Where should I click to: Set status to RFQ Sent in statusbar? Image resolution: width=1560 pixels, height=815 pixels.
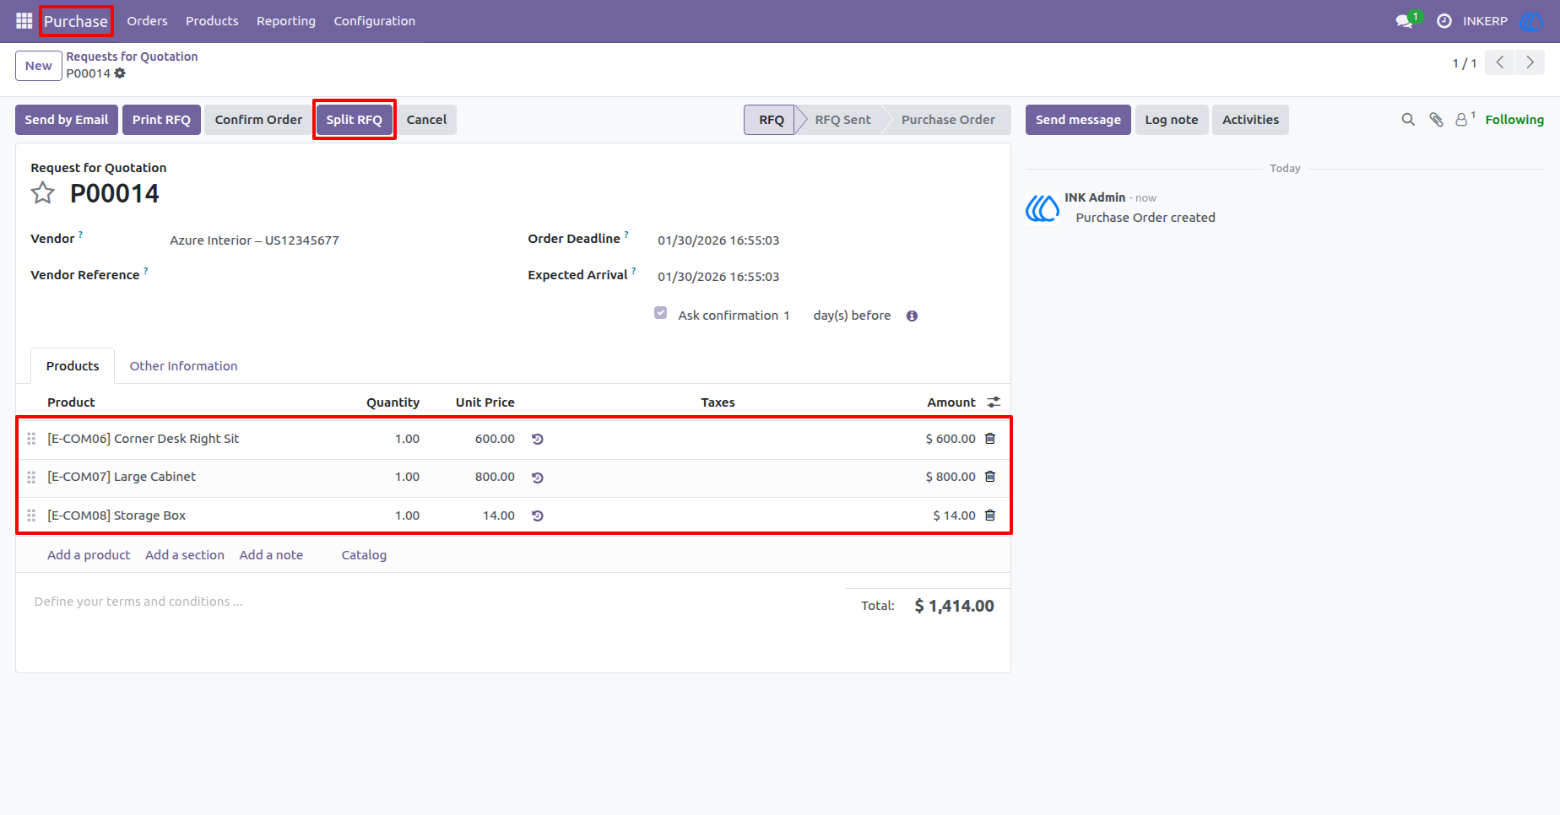(842, 120)
